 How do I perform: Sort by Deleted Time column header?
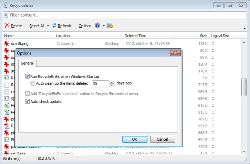pos(148,36)
